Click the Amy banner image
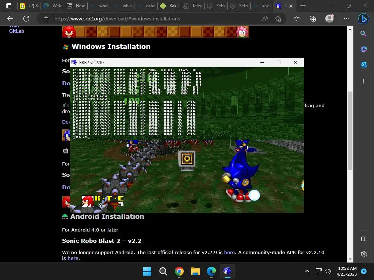 tap(243, 32)
